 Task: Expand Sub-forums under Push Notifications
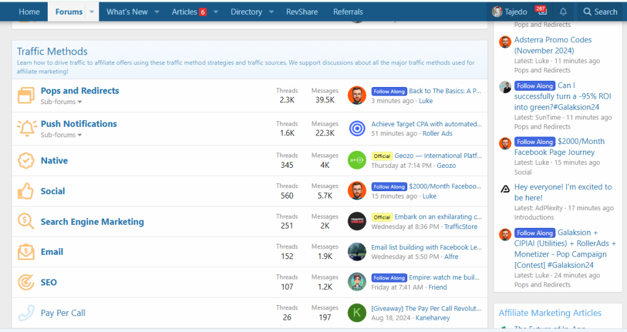(61, 135)
